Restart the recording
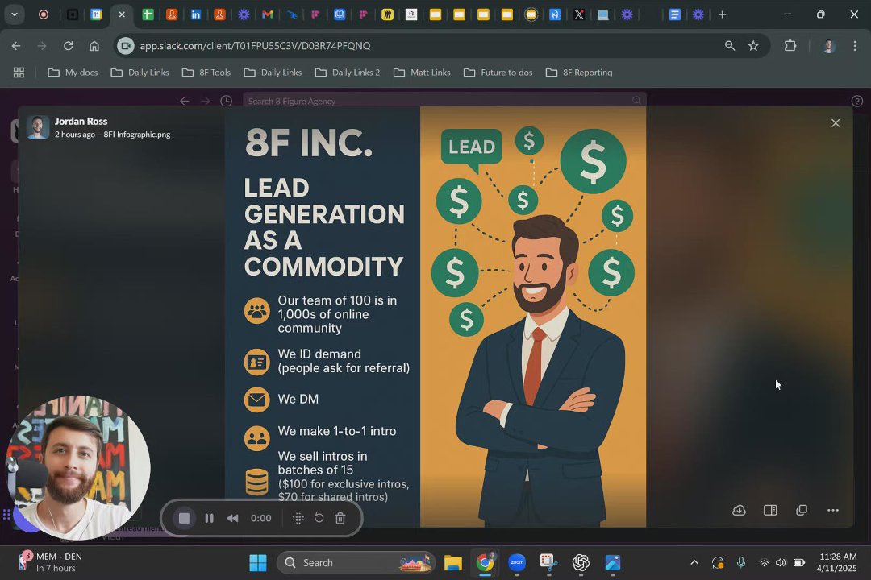The width and height of the screenshot is (871, 580). (x=319, y=518)
